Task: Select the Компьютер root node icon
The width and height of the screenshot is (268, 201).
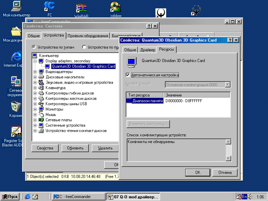Action: click(x=35, y=56)
